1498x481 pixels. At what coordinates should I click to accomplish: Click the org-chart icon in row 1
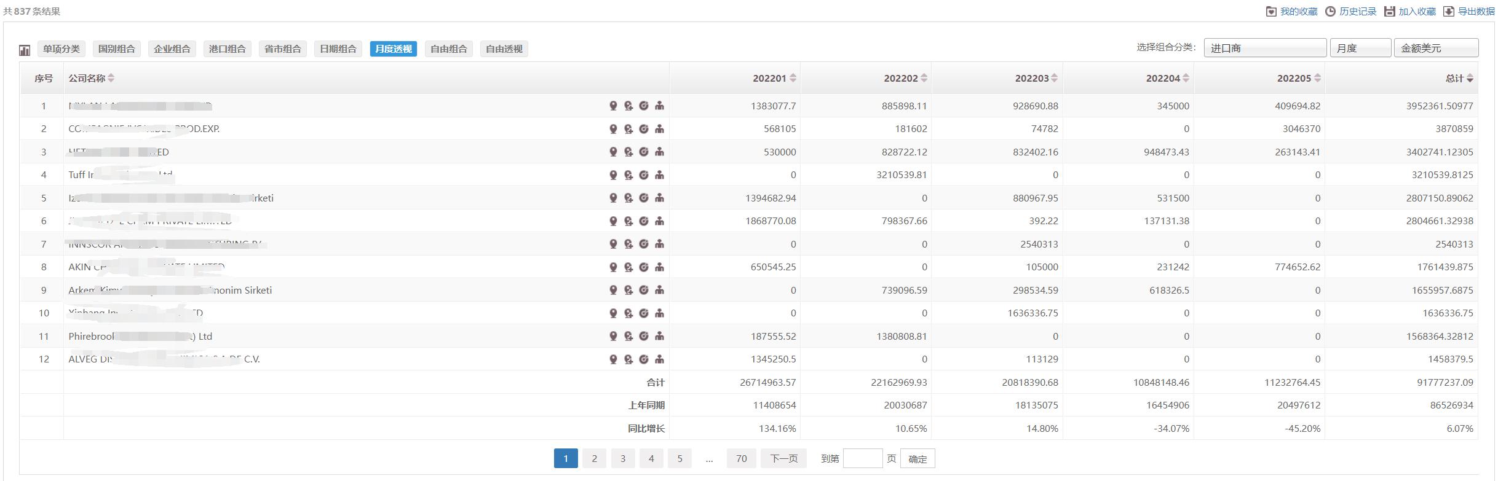pyautogui.click(x=659, y=106)
